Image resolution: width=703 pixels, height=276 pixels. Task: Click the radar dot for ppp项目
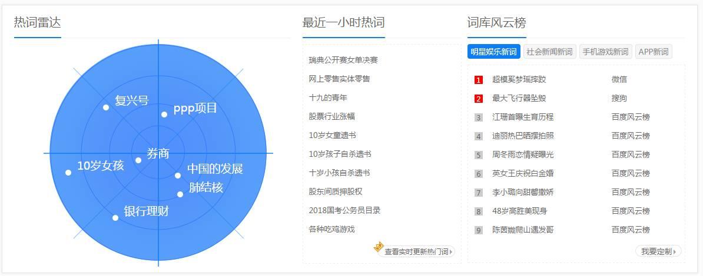[164, 115]
